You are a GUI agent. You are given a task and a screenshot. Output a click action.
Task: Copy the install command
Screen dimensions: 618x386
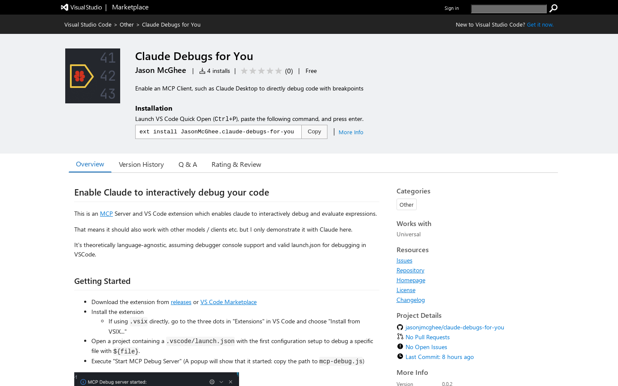click(314, 132)
